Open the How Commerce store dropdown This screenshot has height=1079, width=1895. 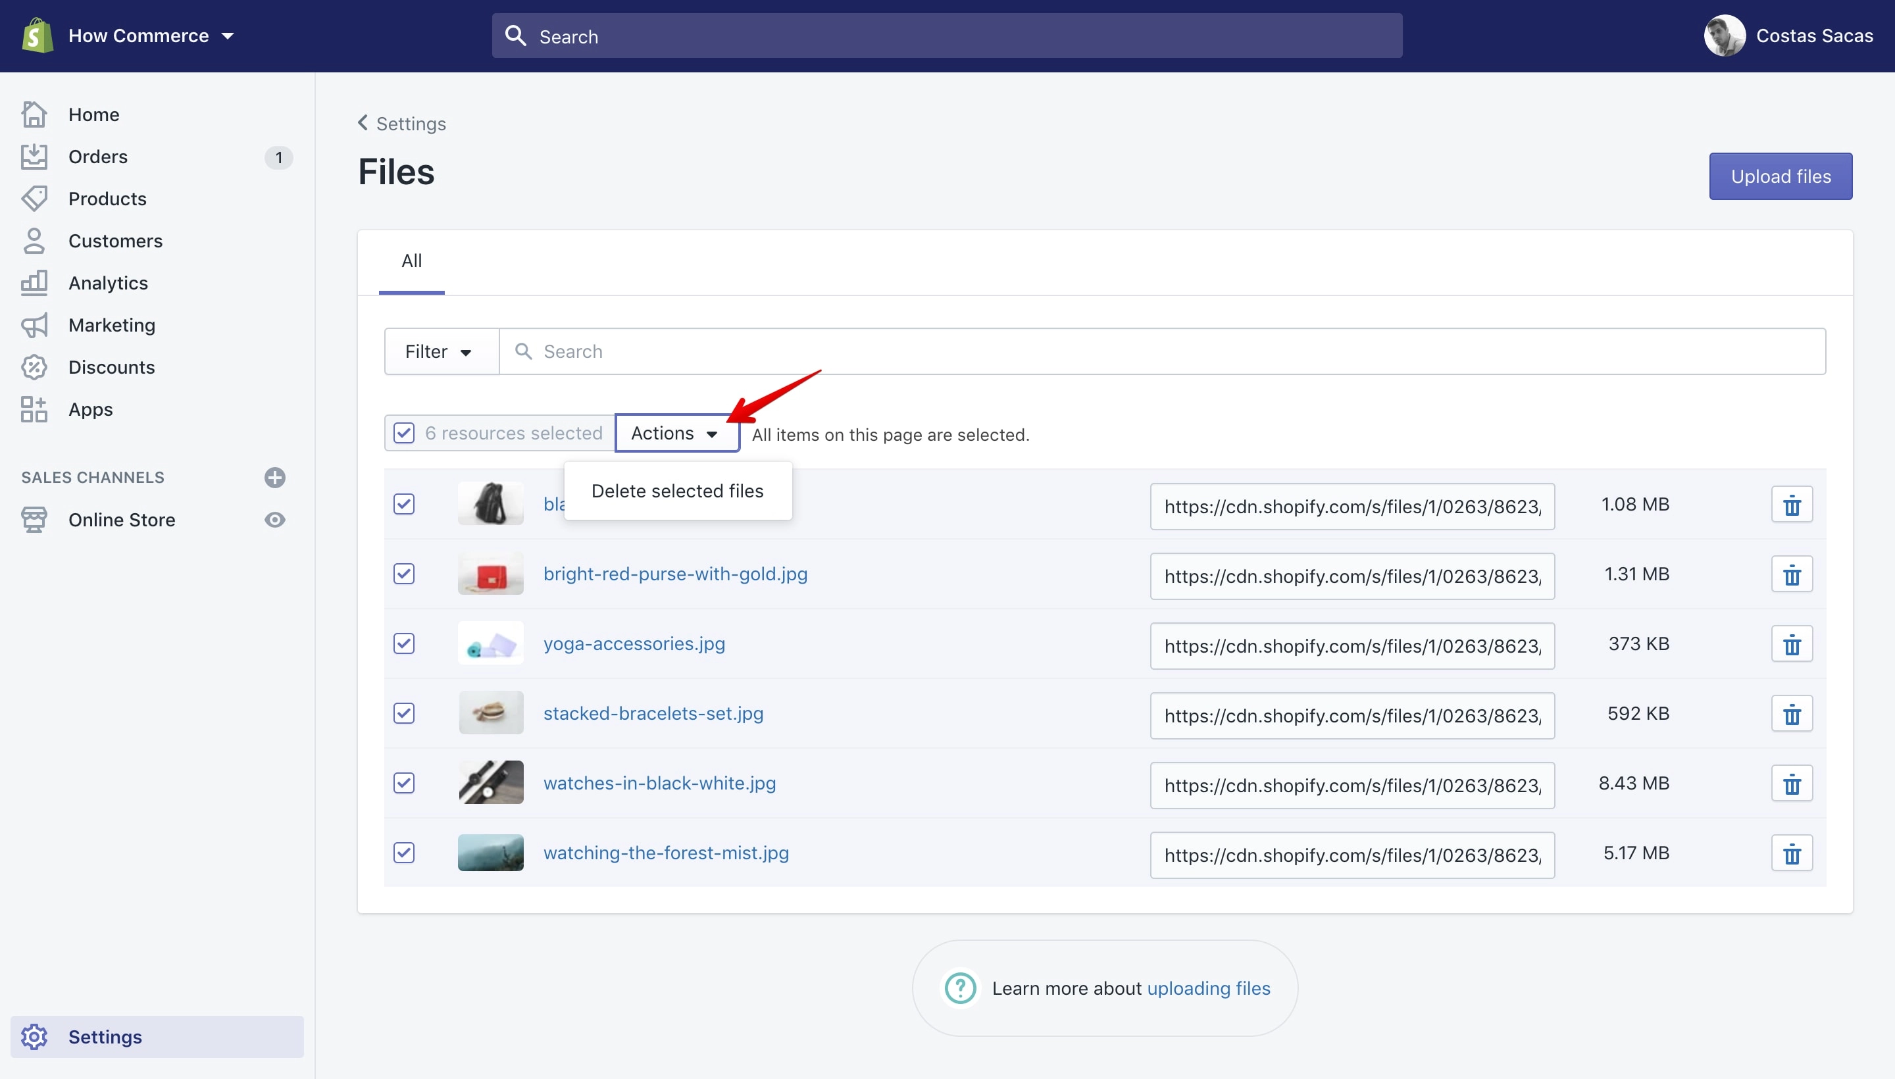point(151,36)
